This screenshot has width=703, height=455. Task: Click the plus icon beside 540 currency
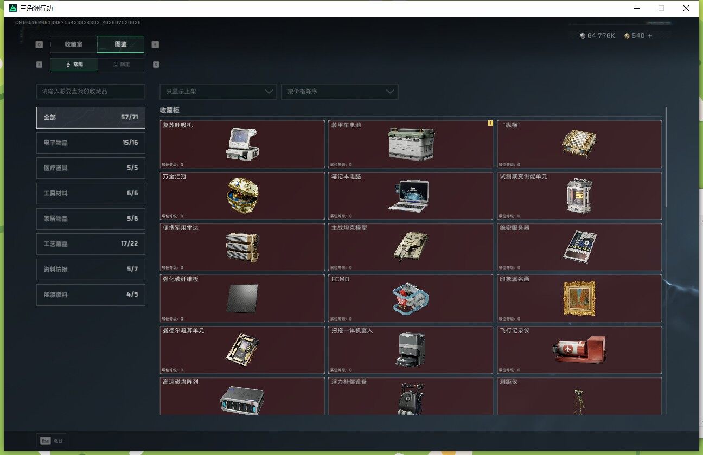pos(650,36)
